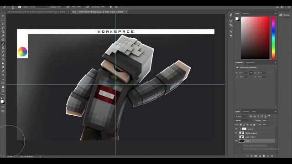Switch to the Channels tab

[246, 112]
